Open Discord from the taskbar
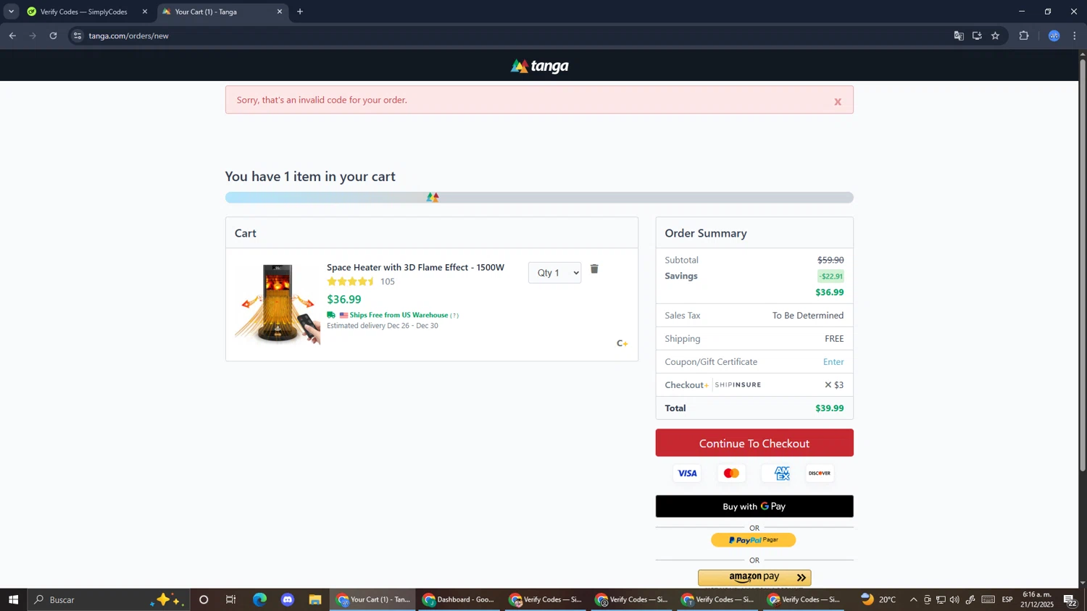1087x611 pixels. coord(288,600)
